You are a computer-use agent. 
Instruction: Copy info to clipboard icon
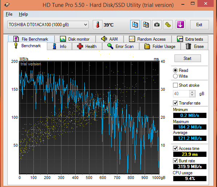[135, 25]
